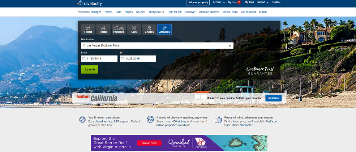Click the Travelocity logo
This screenshot has height=152, width=356.
point(90,3)
